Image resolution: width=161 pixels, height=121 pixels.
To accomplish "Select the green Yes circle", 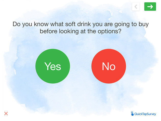I will click(x=53, y=66).
